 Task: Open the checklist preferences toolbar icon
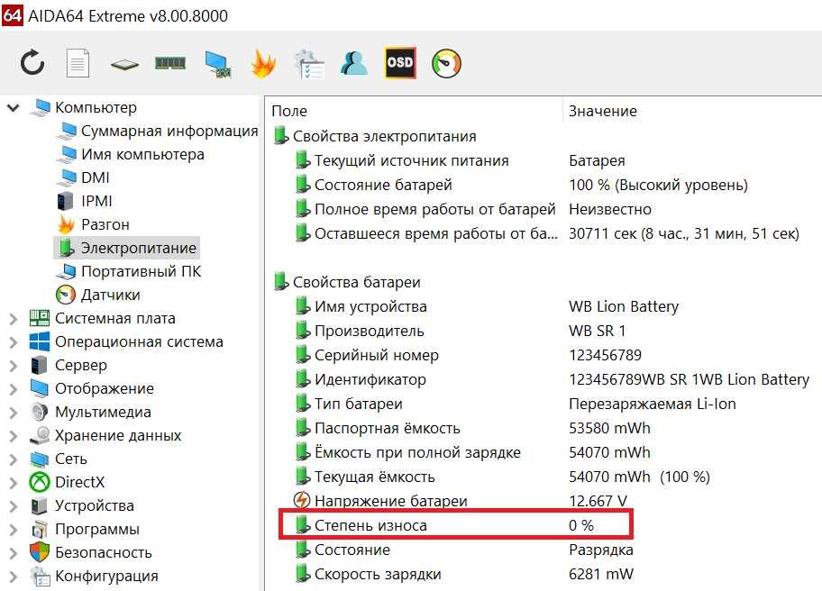[309, 64]
